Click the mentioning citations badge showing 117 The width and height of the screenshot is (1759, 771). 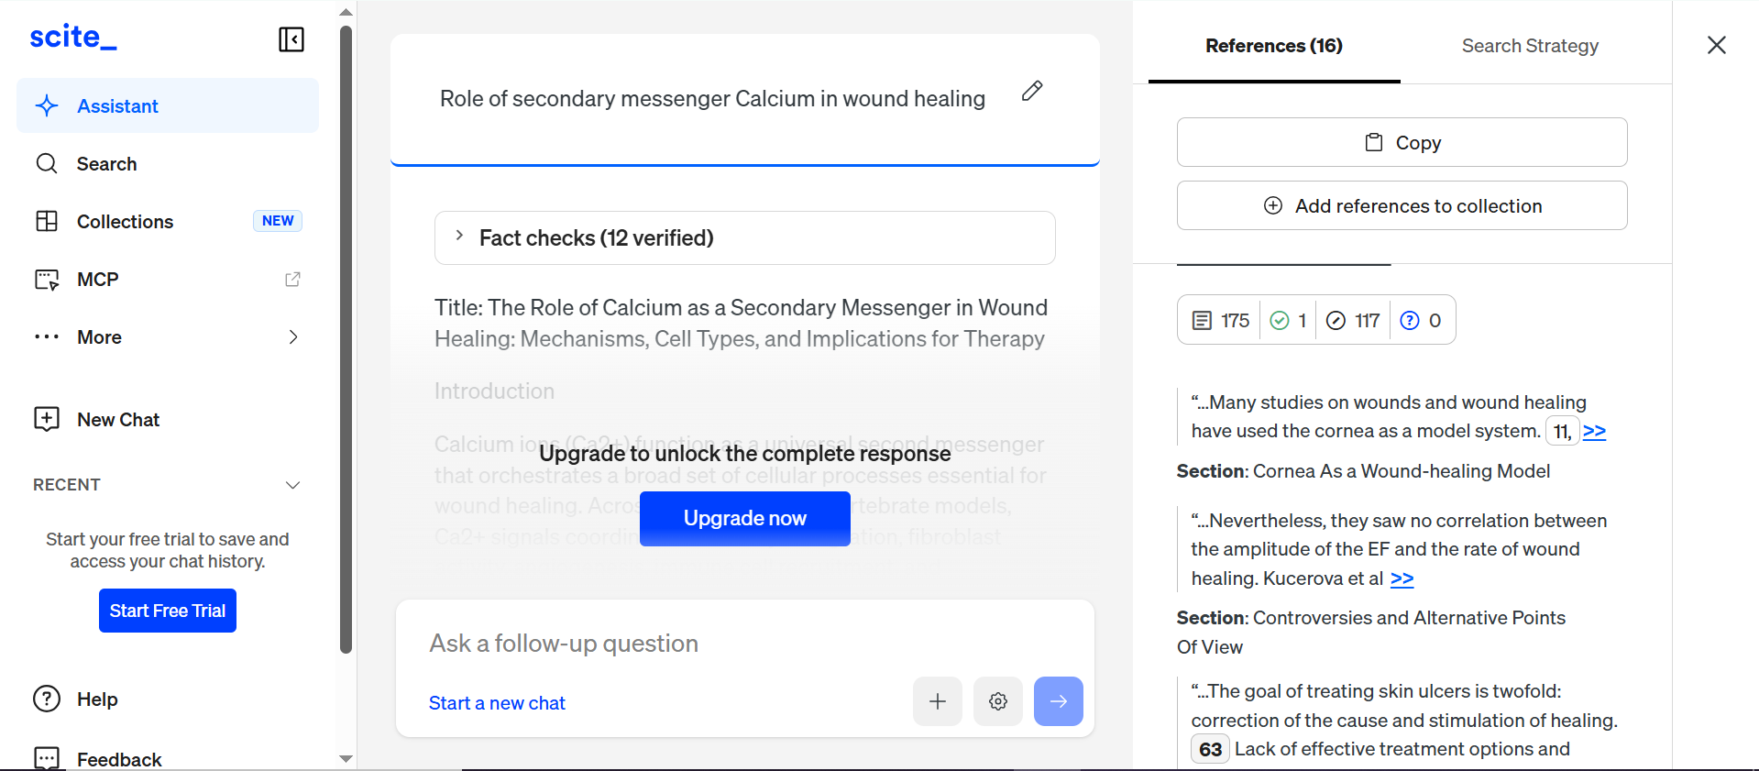tap(1353, 320)
